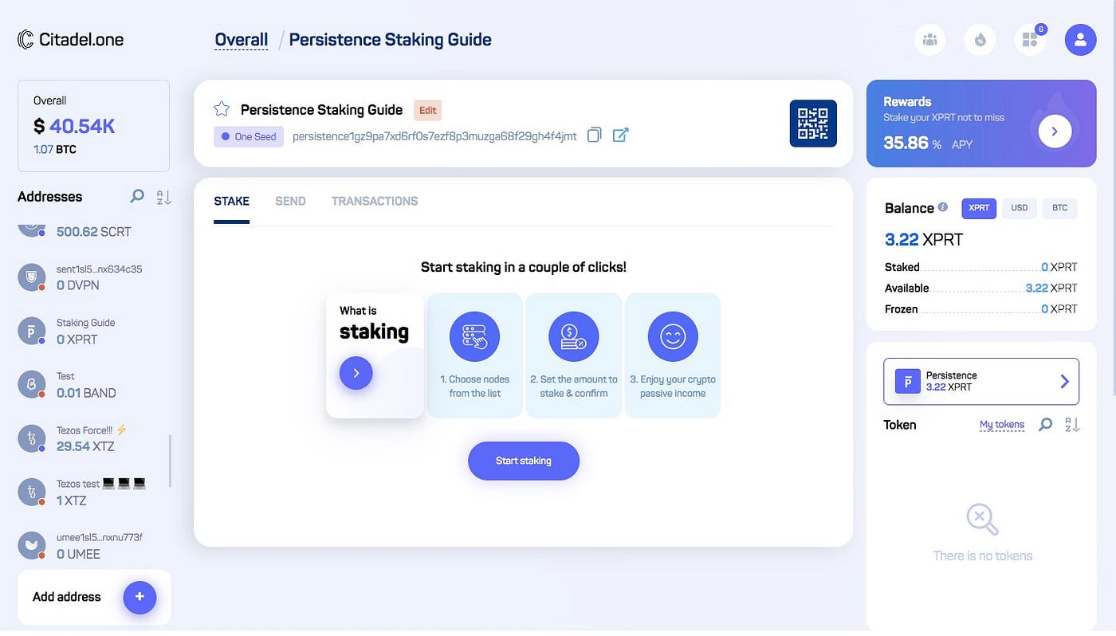Search tokens with magnifier icon
Image resolution: width=1116 pixels, height=636 pixels.
tap(1045, 425)
